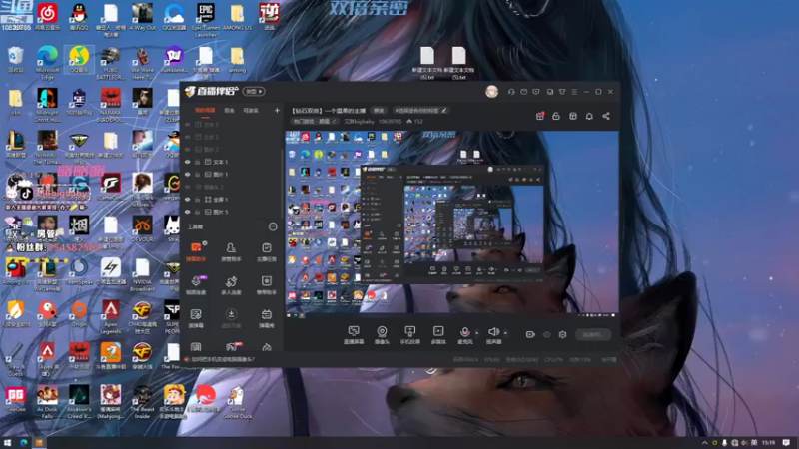
Task: Open the Apex Legends desktop shortcut
Action: (111, 316)
